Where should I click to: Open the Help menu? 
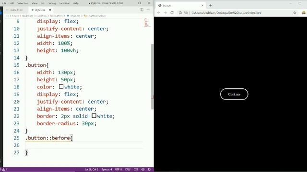76,3
